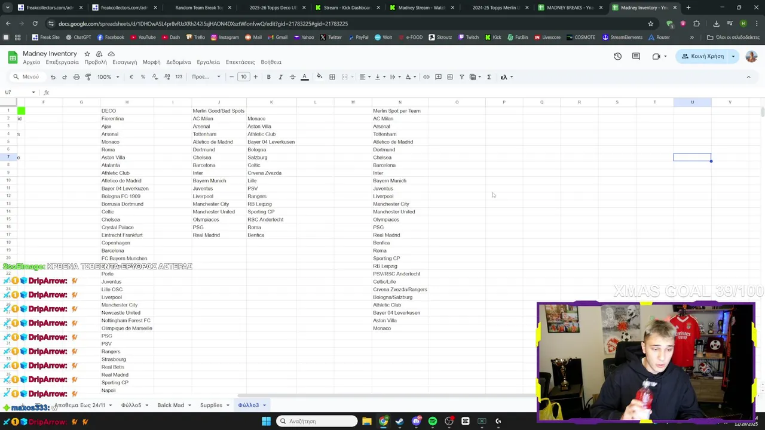
Task: Activate the paint format tool
Action: tap(88, 77)
